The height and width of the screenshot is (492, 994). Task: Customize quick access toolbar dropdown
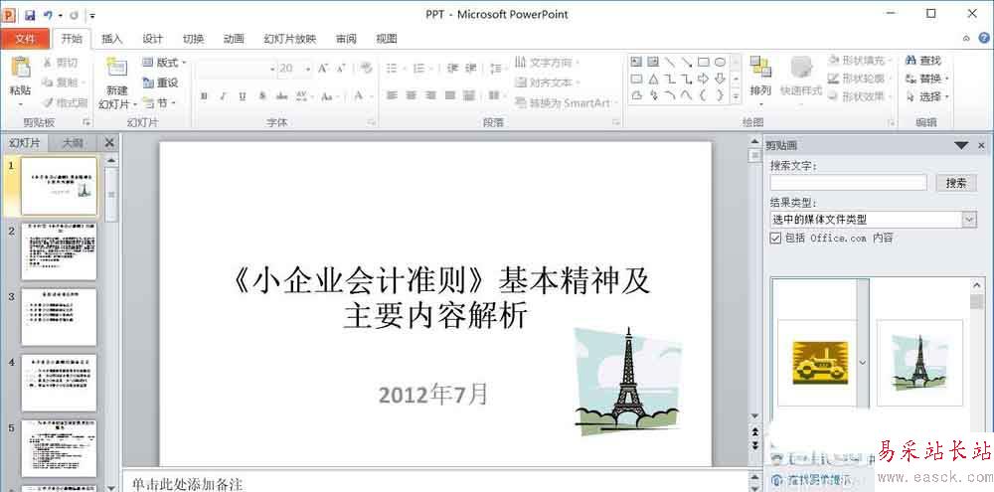point(91,15)
